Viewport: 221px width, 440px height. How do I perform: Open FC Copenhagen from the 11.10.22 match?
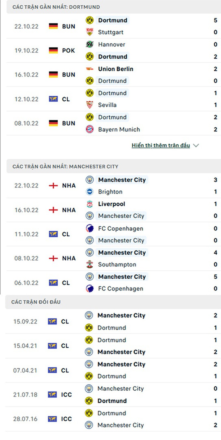pos(120,228)
